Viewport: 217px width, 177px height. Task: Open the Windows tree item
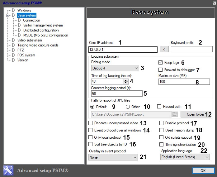[24, 10]
